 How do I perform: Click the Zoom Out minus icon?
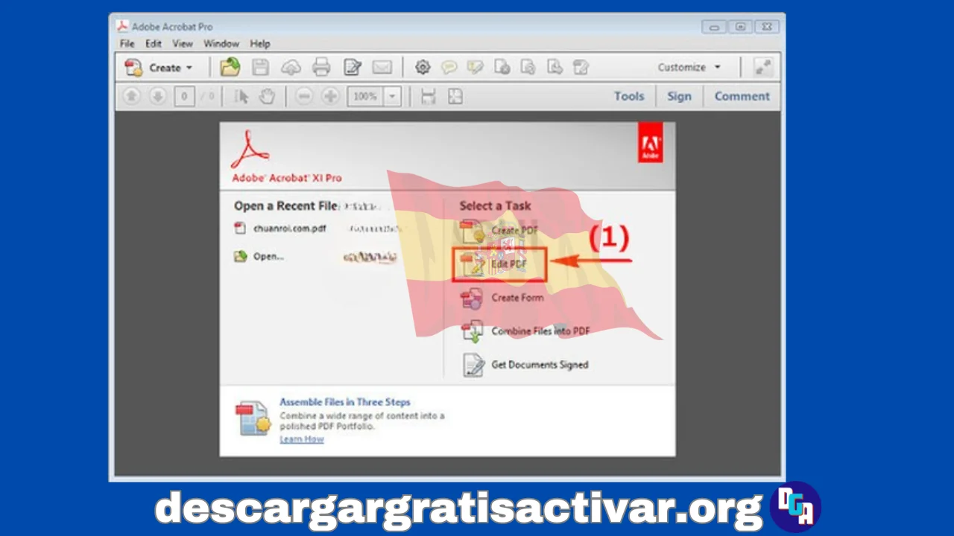[x=303, y=97]
